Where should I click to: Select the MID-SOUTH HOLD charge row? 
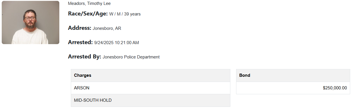pyautogui.click(x=151, y=100)
